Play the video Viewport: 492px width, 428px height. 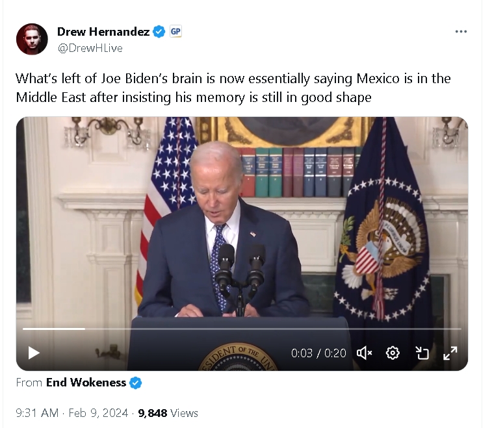(x=34, y=353)
